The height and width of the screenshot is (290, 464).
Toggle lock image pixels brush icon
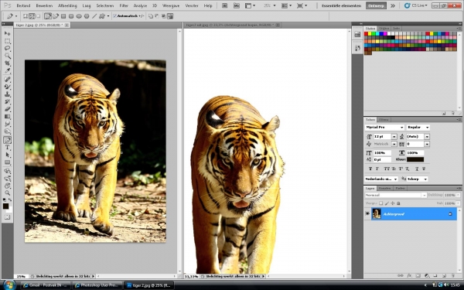tap(387, 203)
